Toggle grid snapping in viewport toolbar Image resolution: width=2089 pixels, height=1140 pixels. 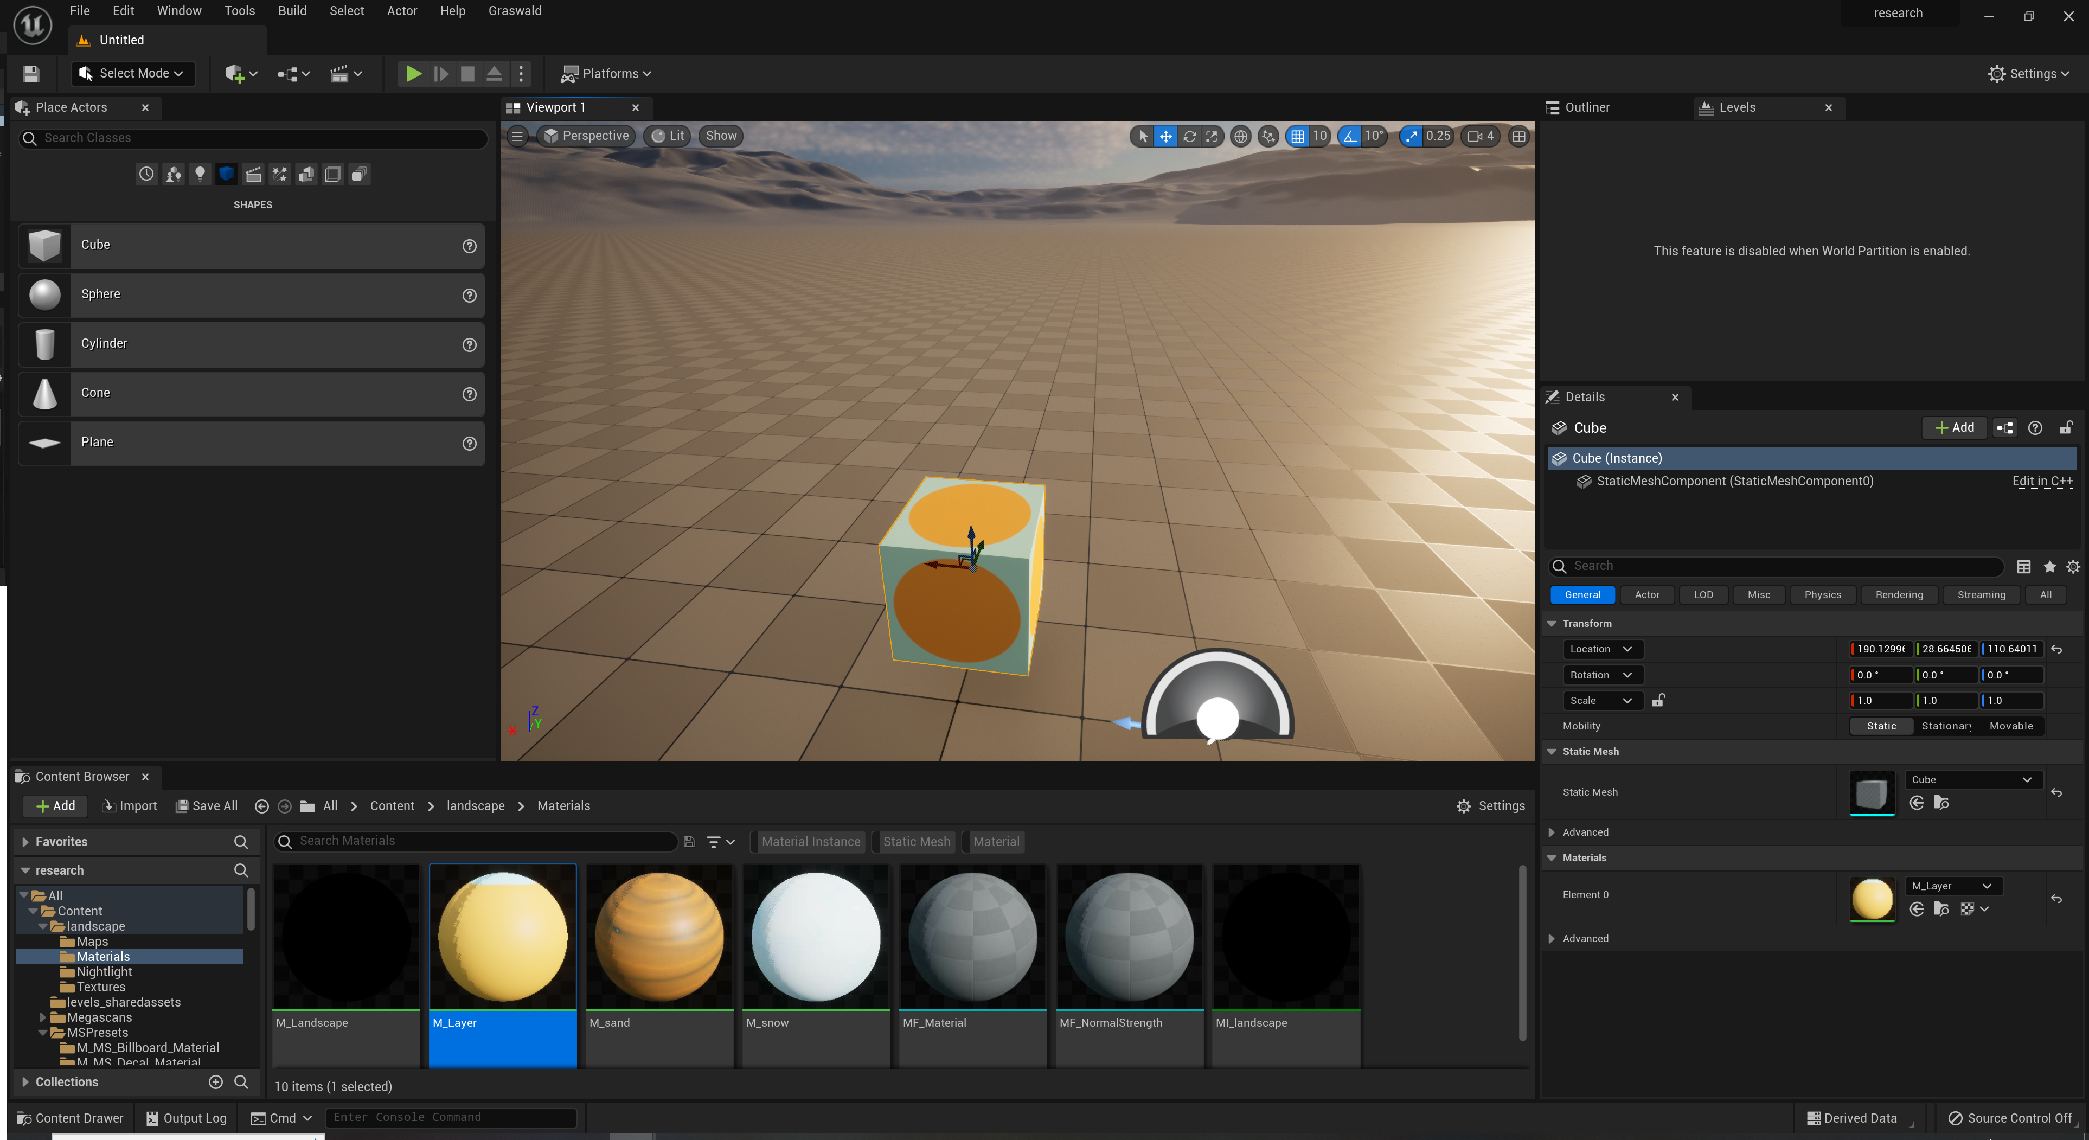(x=1298, y=136)
